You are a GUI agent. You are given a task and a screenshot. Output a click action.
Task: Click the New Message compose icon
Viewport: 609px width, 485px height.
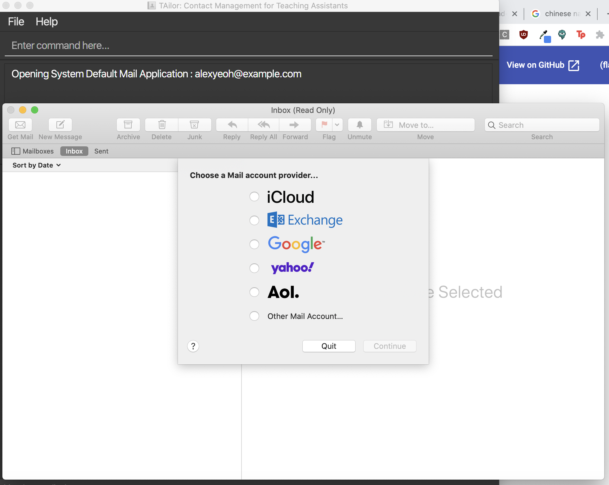pos(60,125)
